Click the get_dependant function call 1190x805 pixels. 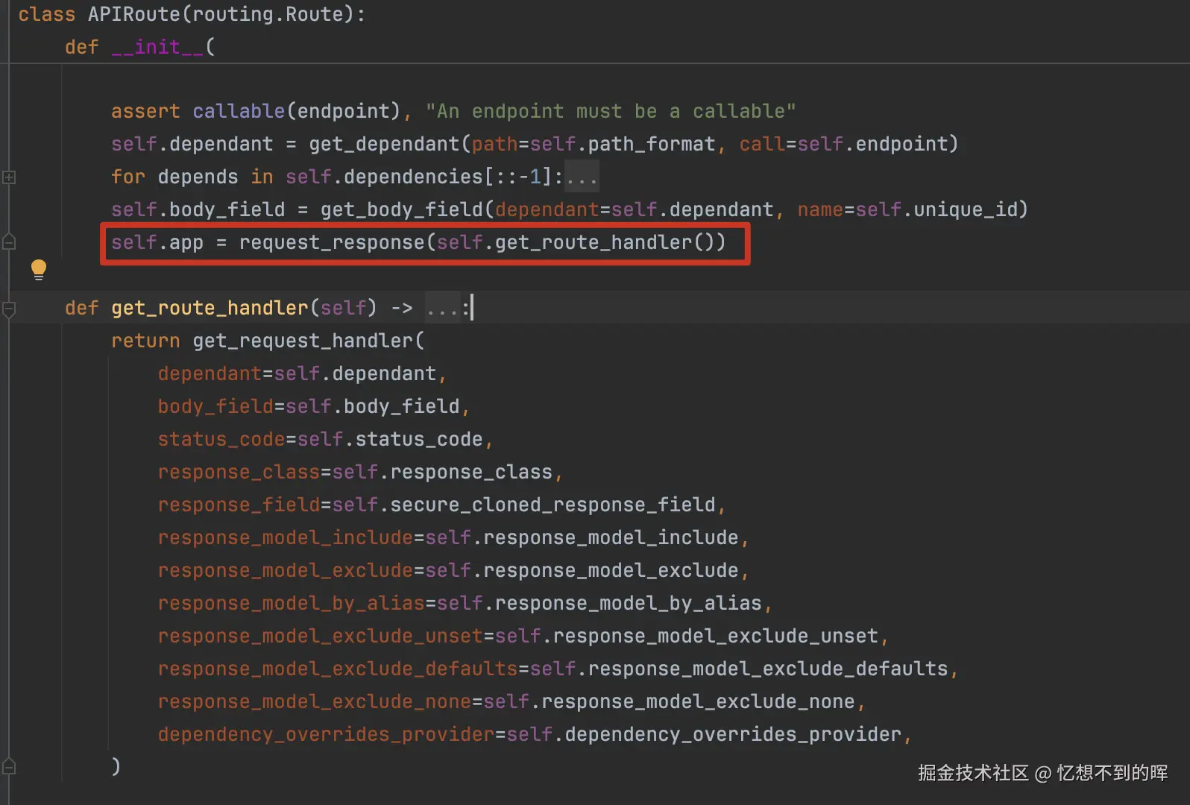(x=384, y=144)
